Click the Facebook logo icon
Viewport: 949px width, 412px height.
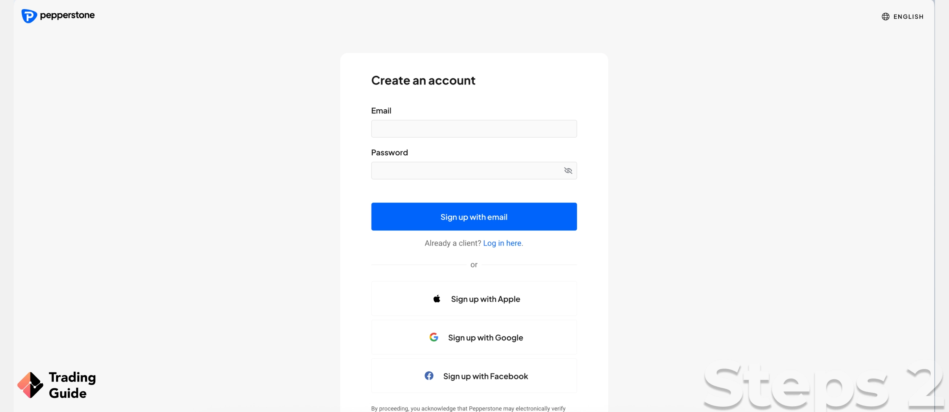click(x=429, y=376)
